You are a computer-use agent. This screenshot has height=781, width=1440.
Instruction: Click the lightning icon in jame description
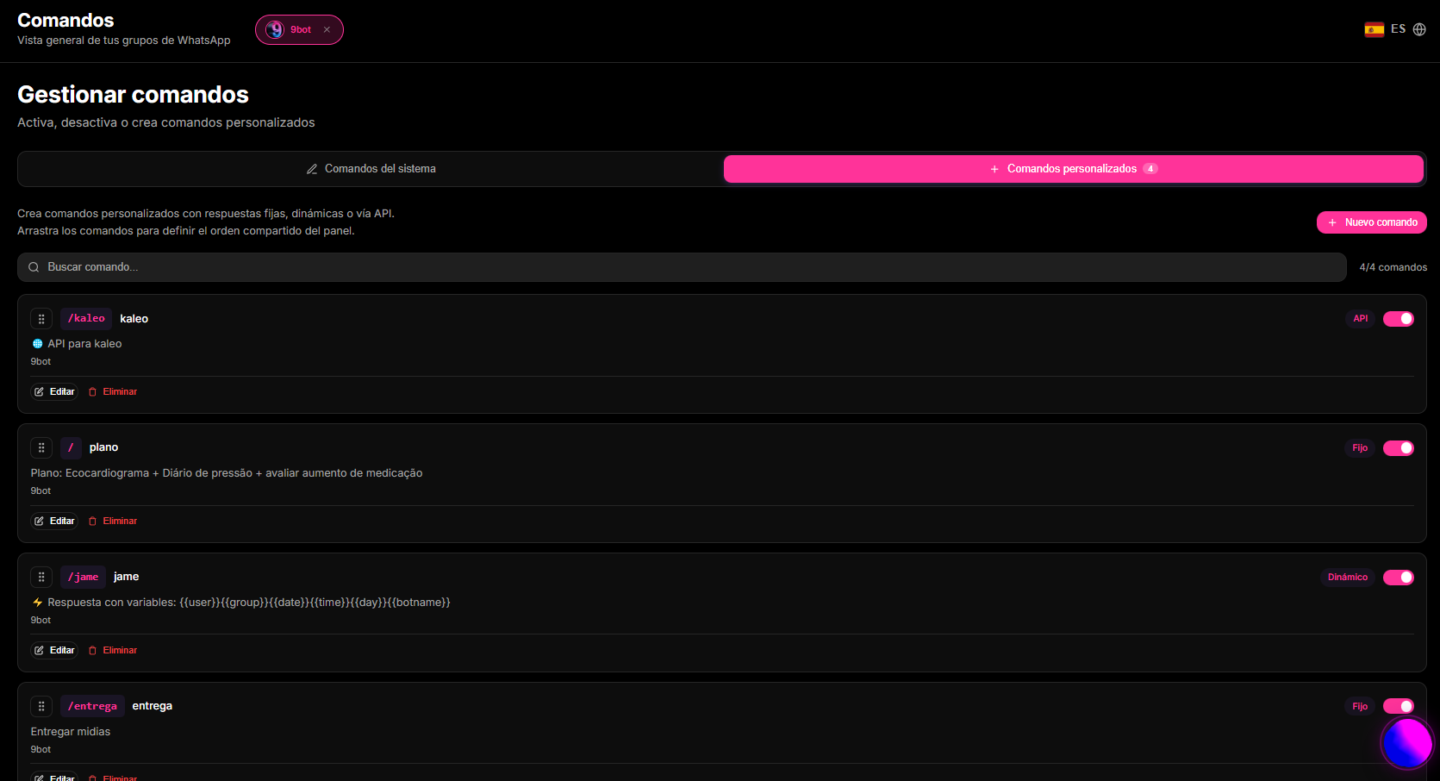click(37, 603)
